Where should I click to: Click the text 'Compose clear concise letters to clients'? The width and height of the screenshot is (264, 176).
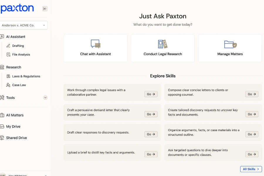196,90
